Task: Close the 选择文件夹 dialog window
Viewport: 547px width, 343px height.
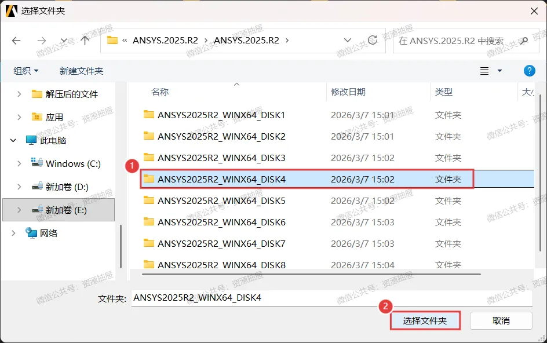Action: [534, 11]
